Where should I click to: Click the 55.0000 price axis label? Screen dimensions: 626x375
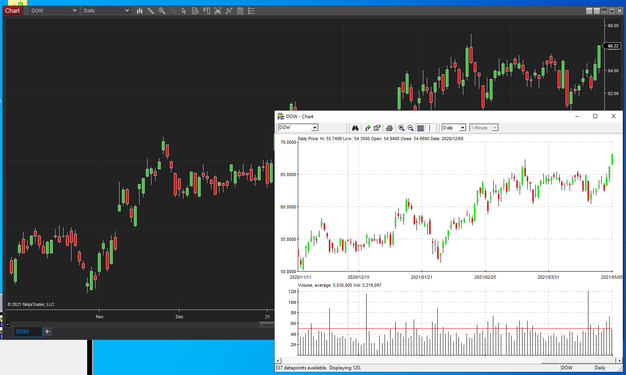[x=288, y=239]
